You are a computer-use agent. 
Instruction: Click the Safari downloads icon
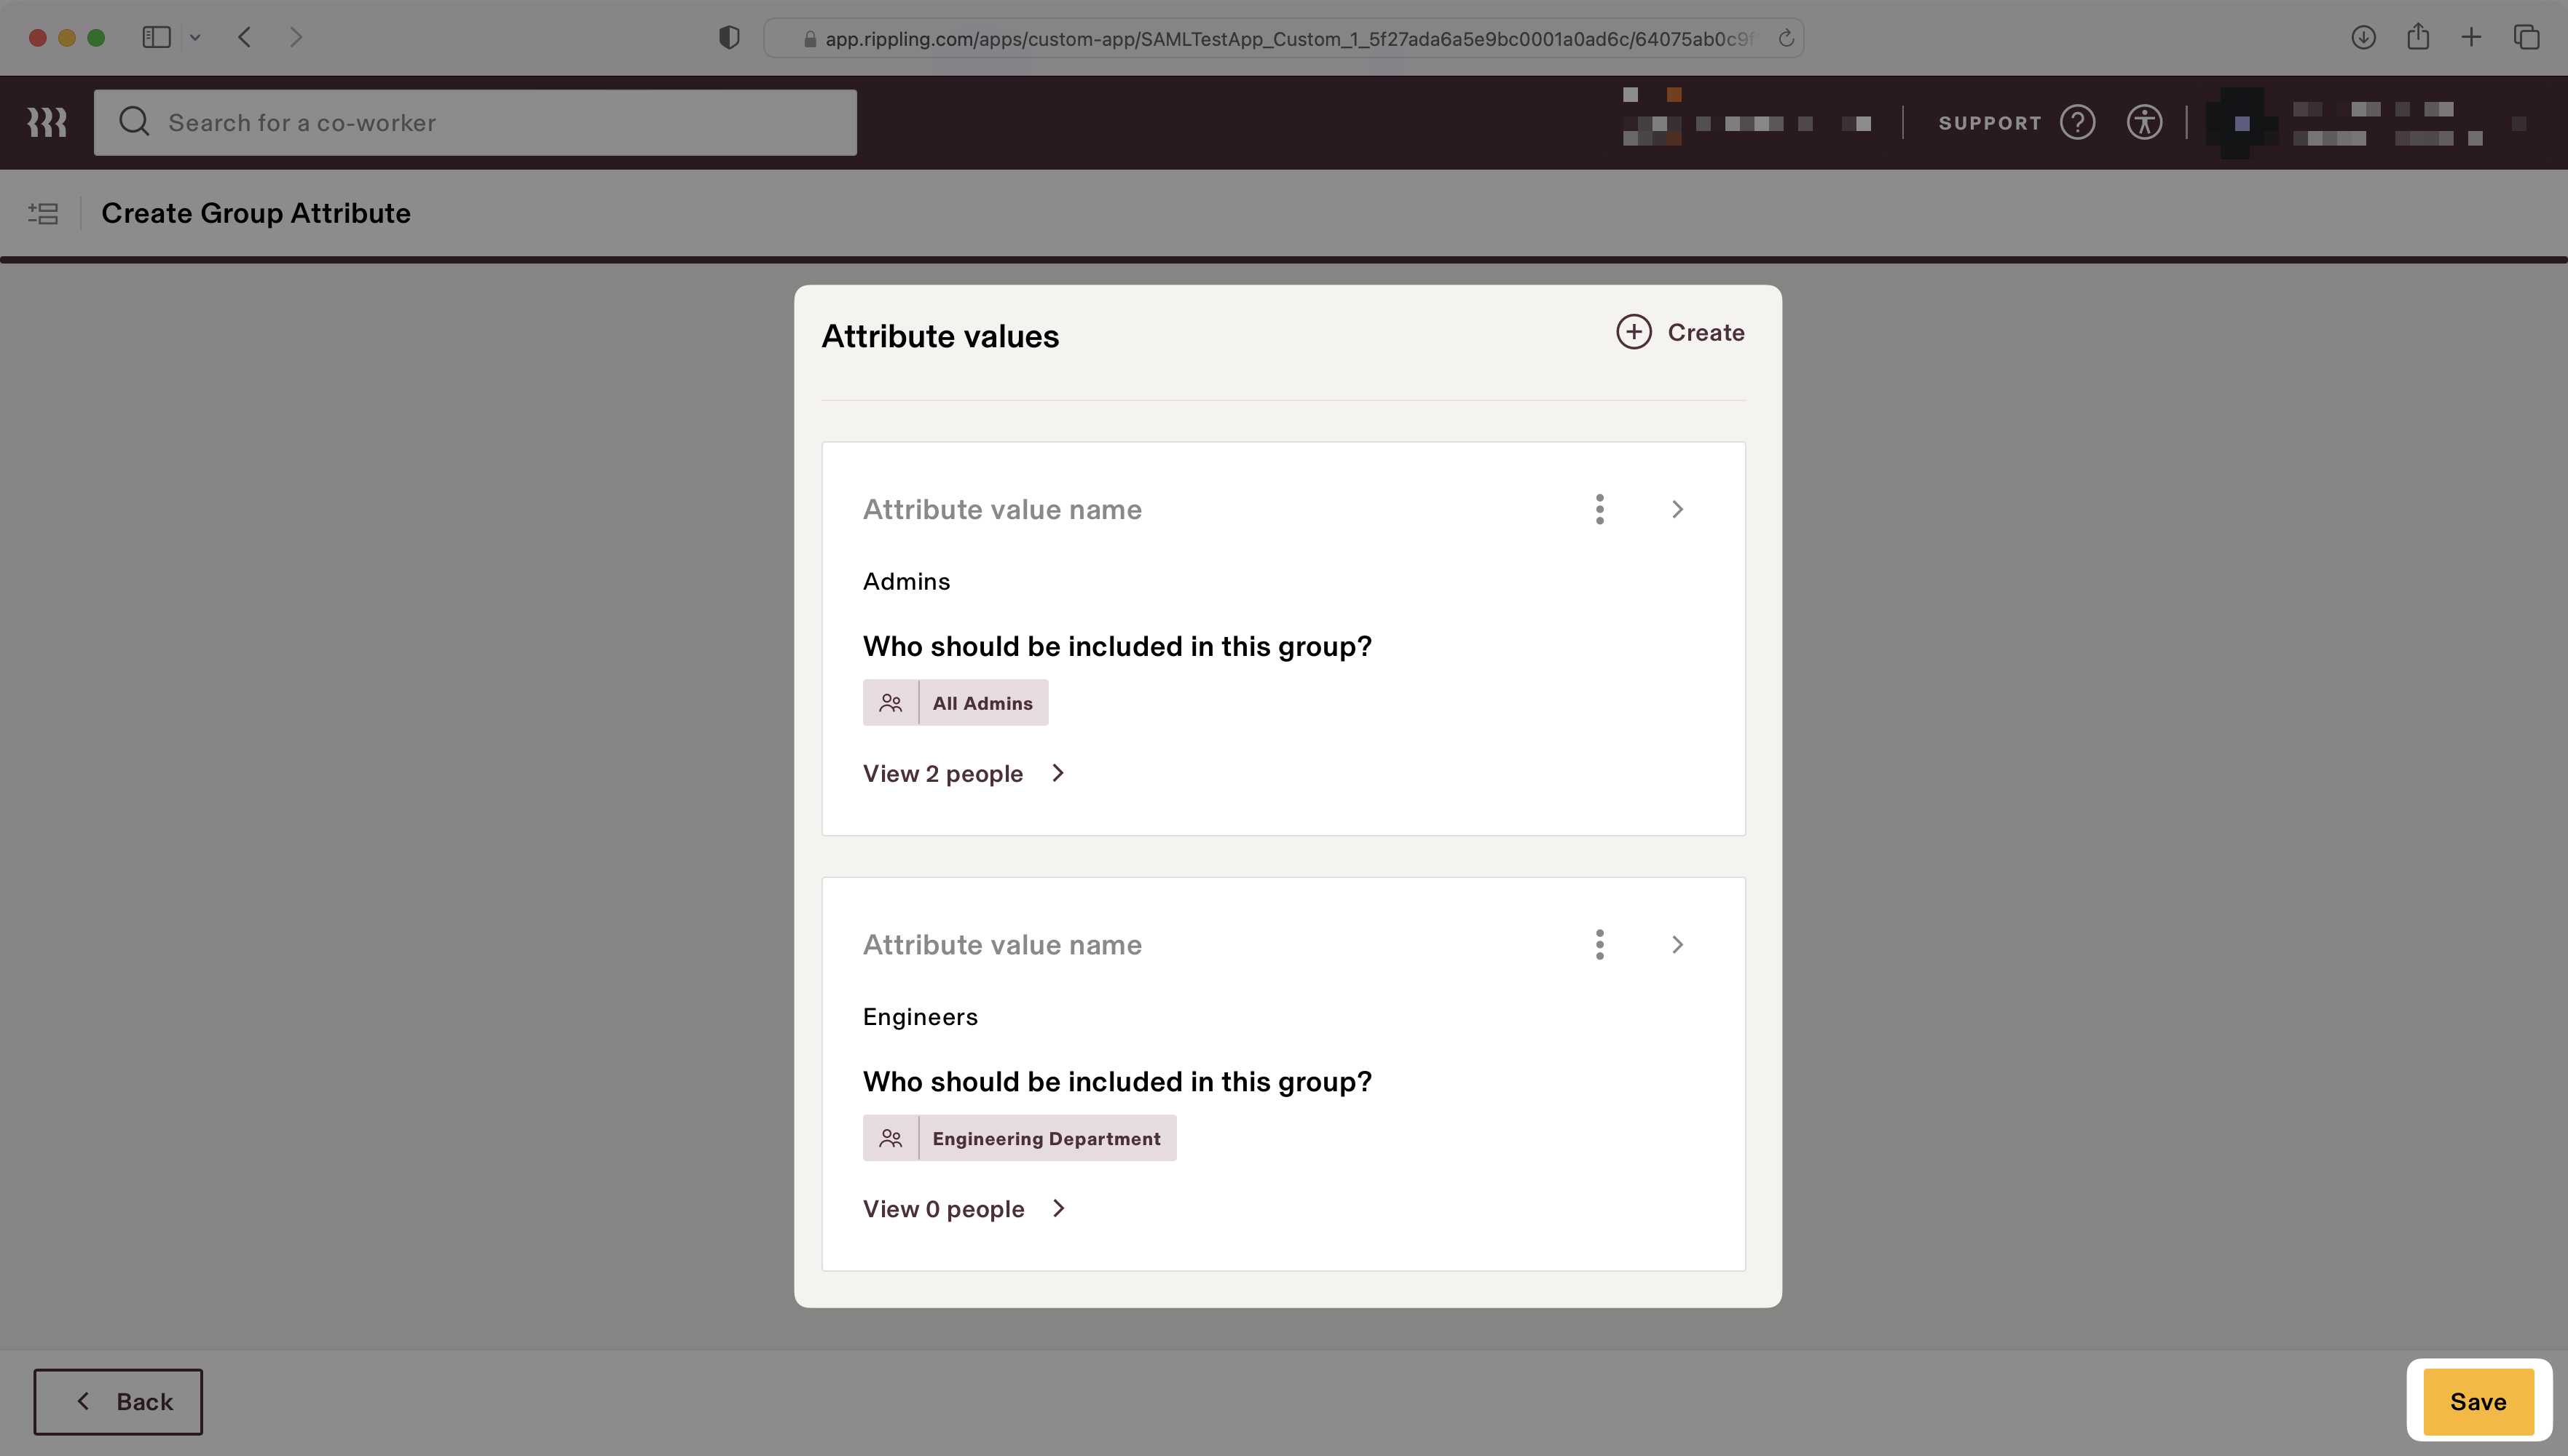2363,37
